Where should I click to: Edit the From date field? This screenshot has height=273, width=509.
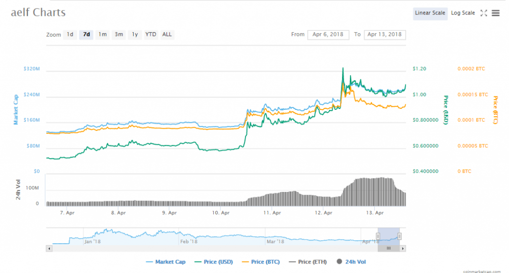tap(328, 35)
